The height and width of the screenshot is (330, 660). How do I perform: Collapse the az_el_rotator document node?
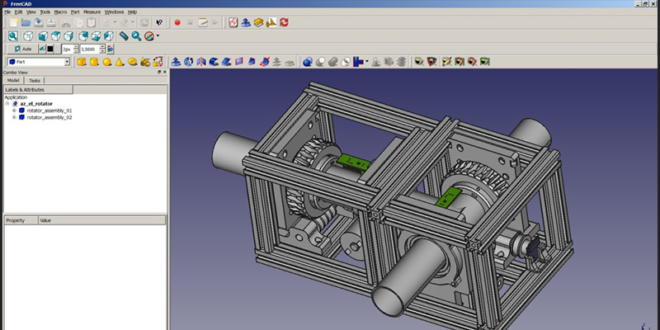(7, 103)
